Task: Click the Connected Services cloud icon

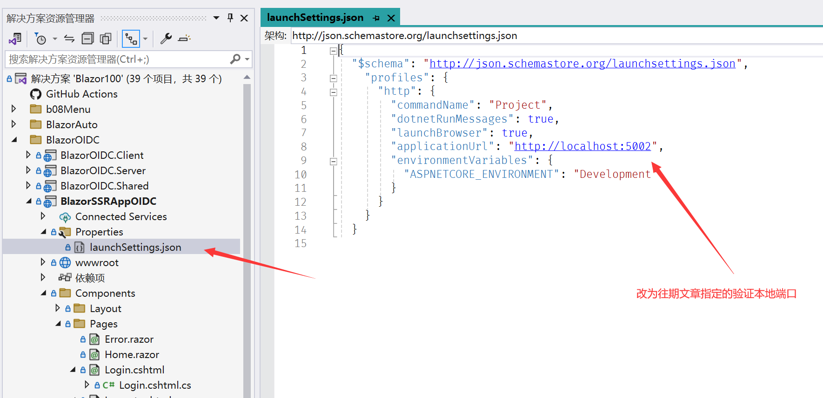Action: [x=65, y=217]
